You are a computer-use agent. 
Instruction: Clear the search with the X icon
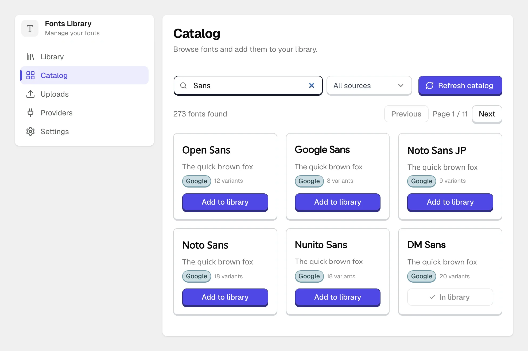click(312, 85)
